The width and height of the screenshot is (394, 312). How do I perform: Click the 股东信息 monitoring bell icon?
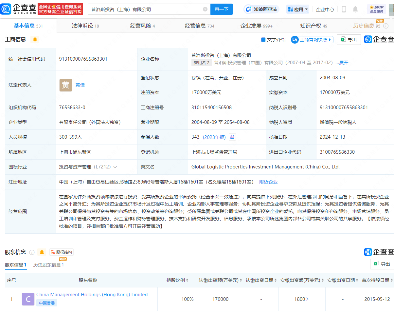click(x=42, y=252)
